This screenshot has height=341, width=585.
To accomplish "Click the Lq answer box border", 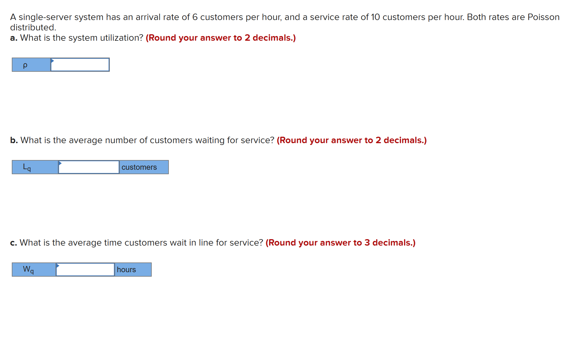I will click(89, 161).
